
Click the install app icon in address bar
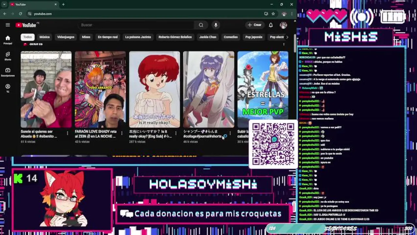click(x=266, y=14)
